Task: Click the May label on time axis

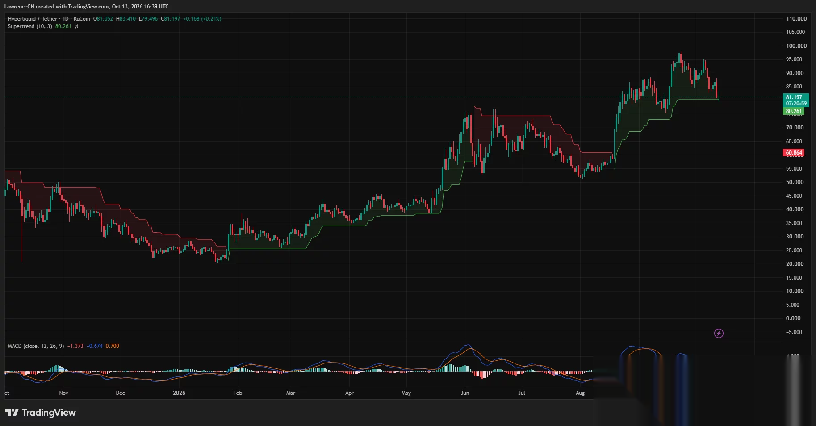Action: 406,393
